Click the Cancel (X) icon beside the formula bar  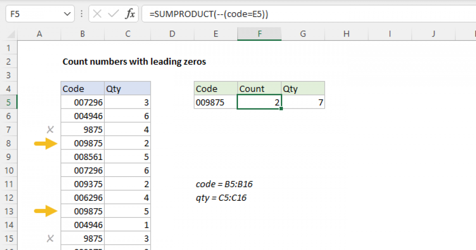click(x=97, y=13)
